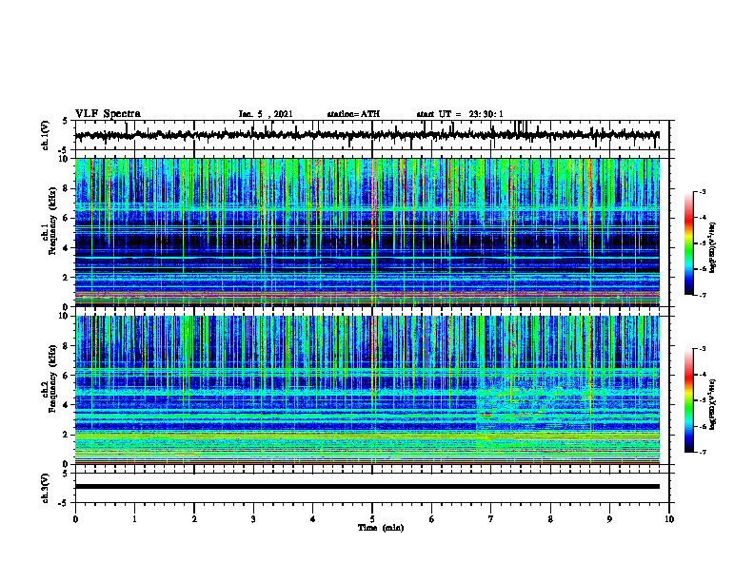Click the "8" kHz tick of ch.1 spectrogram

tap(67, 188)
